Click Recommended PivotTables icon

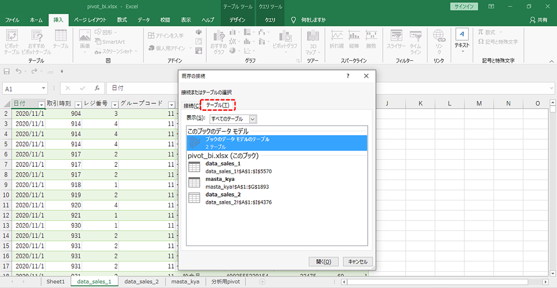pyautogui.click(x=36, y=42)
